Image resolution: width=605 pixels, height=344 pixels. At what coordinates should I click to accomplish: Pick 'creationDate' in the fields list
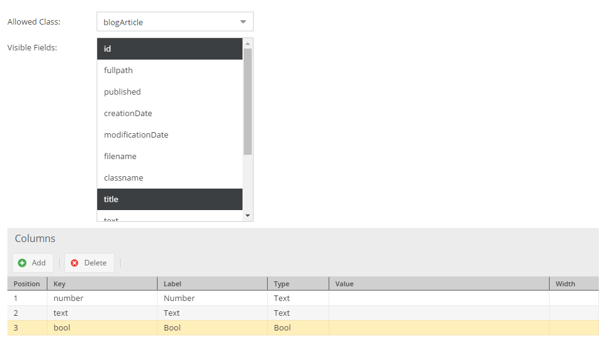pyautogui.click(x=169, y=113)
